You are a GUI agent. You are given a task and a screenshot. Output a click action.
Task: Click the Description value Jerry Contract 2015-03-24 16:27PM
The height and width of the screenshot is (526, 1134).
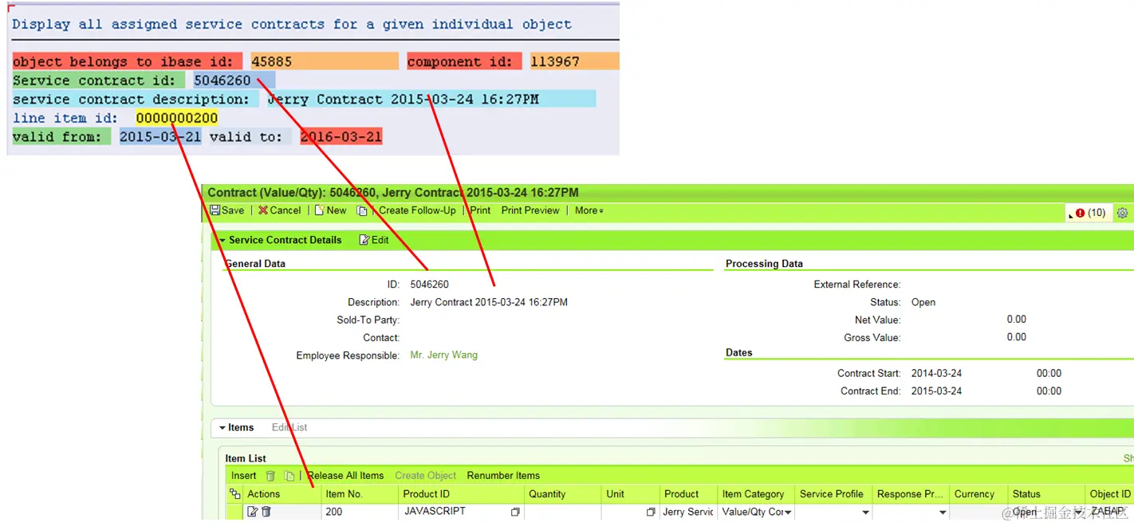[489, 303]
